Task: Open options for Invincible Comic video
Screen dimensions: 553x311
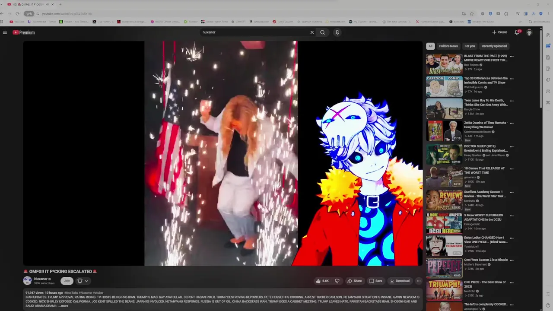Action: pos(512,79)
